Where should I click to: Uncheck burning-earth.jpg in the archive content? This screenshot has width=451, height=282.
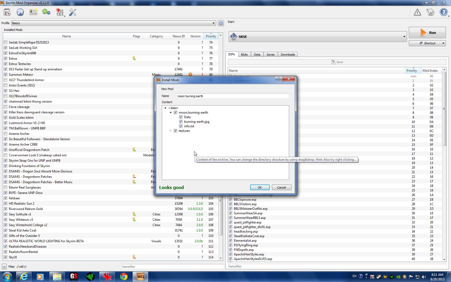181,122
